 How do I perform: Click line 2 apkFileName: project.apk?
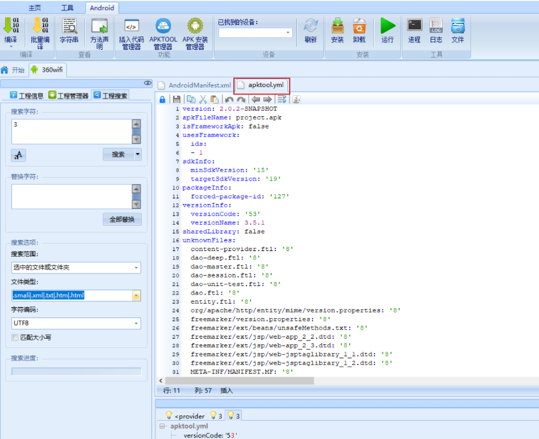[x=232, y=117]
